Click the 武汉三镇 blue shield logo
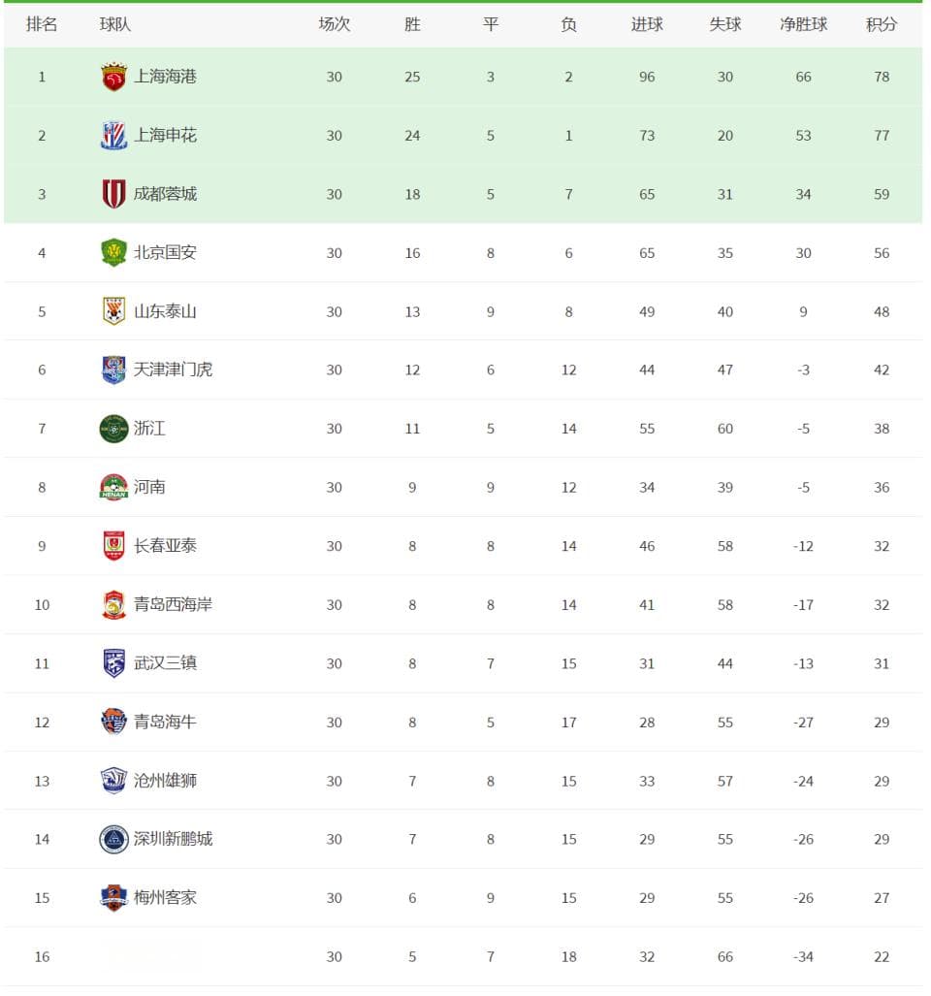Screen dimensions: 931x996 (113, 663)
